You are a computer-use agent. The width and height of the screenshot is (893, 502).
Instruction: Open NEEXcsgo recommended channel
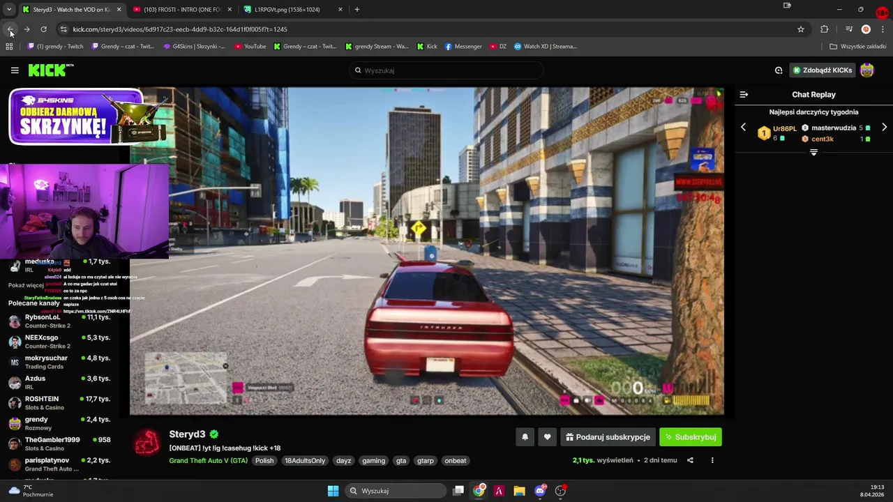[59, 342]
